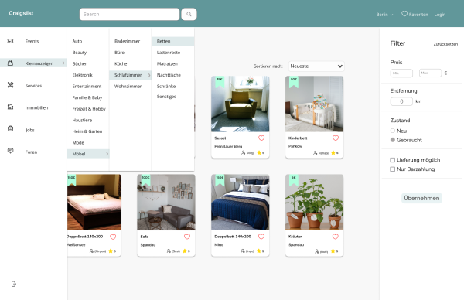
Task: Enable Lieferung möglich checkbox
Action: 392,160
